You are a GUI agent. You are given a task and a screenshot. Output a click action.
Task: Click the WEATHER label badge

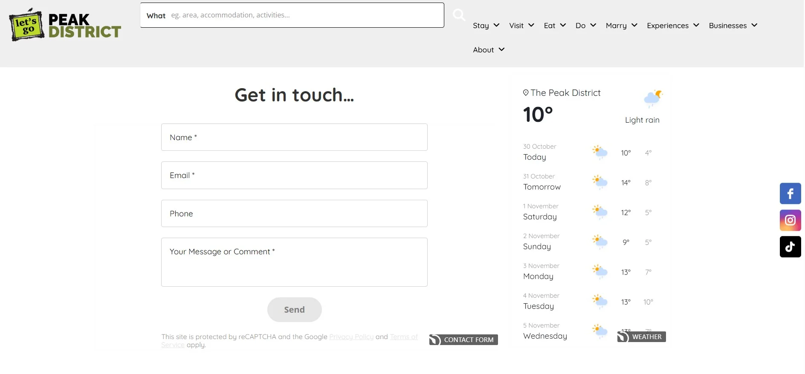click(641, 337)
